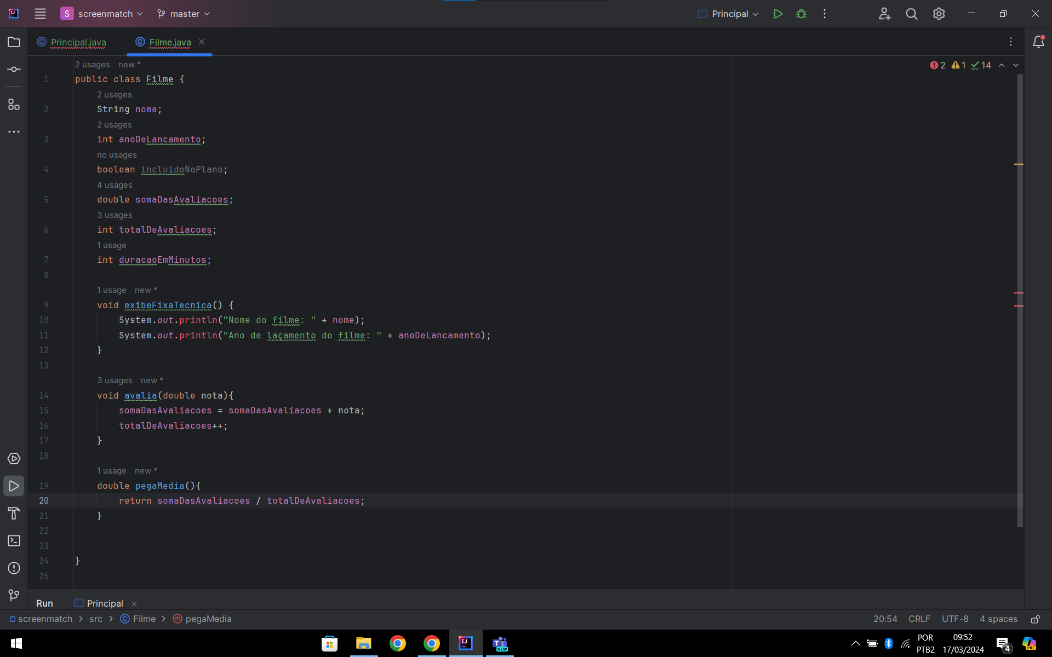The width and height of the screenshot is (1052, 657).
Task: Open the Problems tool window
Action: point(14,568)
